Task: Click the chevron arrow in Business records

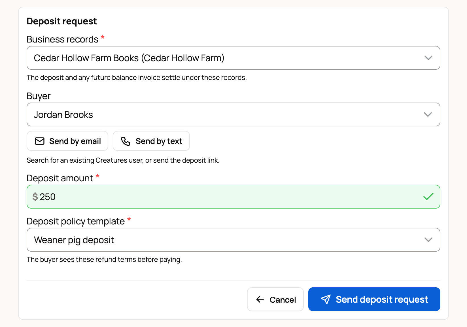Action: [428, 58]
